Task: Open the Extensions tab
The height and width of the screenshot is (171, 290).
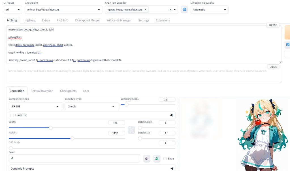Action: click(x=163, y=20)
